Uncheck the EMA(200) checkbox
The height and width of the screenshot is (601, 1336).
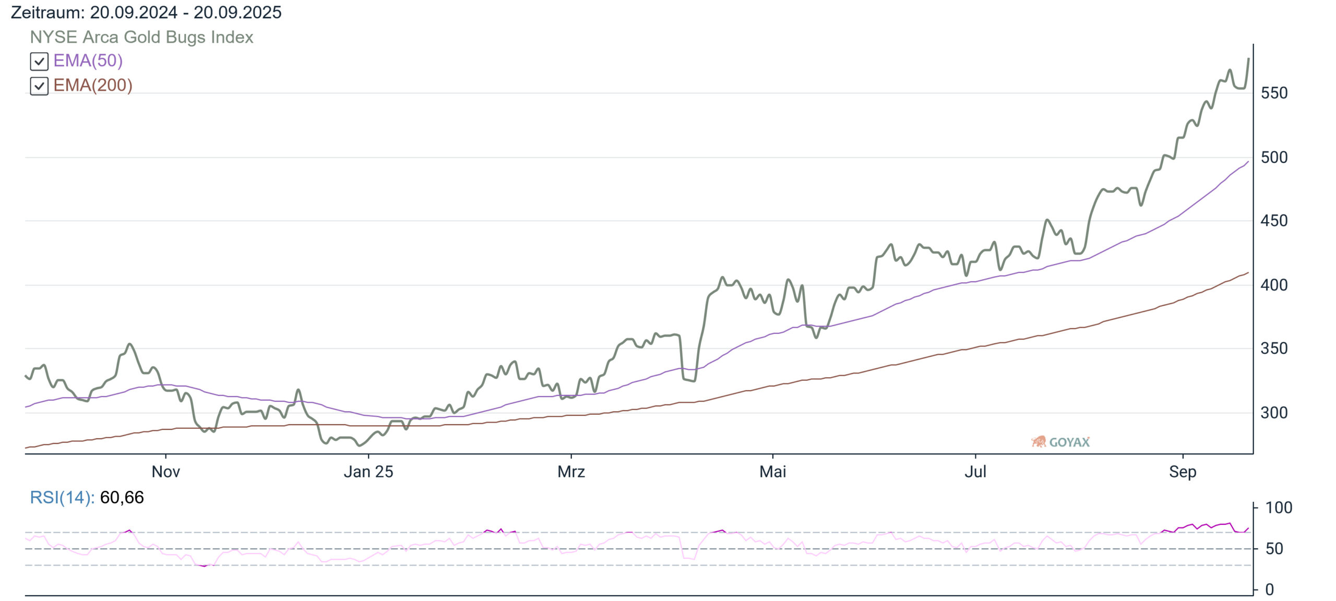click(x=39, y=86)
